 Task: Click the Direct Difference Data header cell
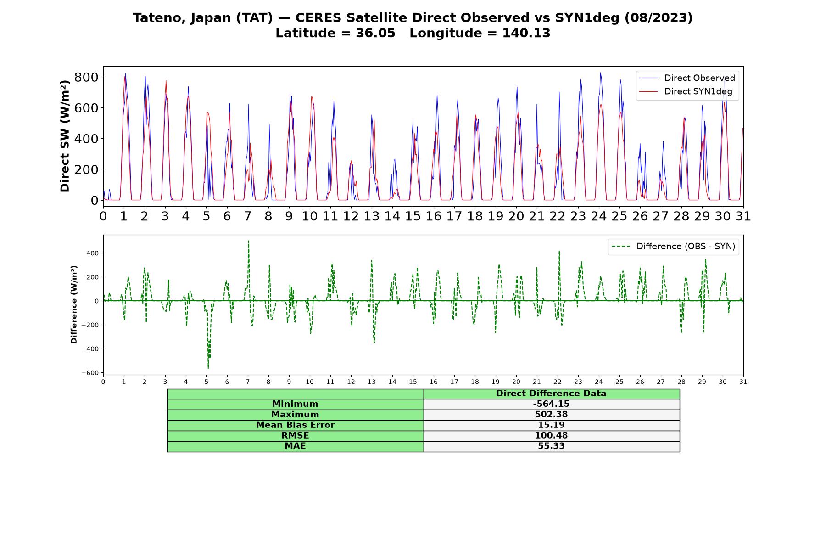(x=552, y=394)
